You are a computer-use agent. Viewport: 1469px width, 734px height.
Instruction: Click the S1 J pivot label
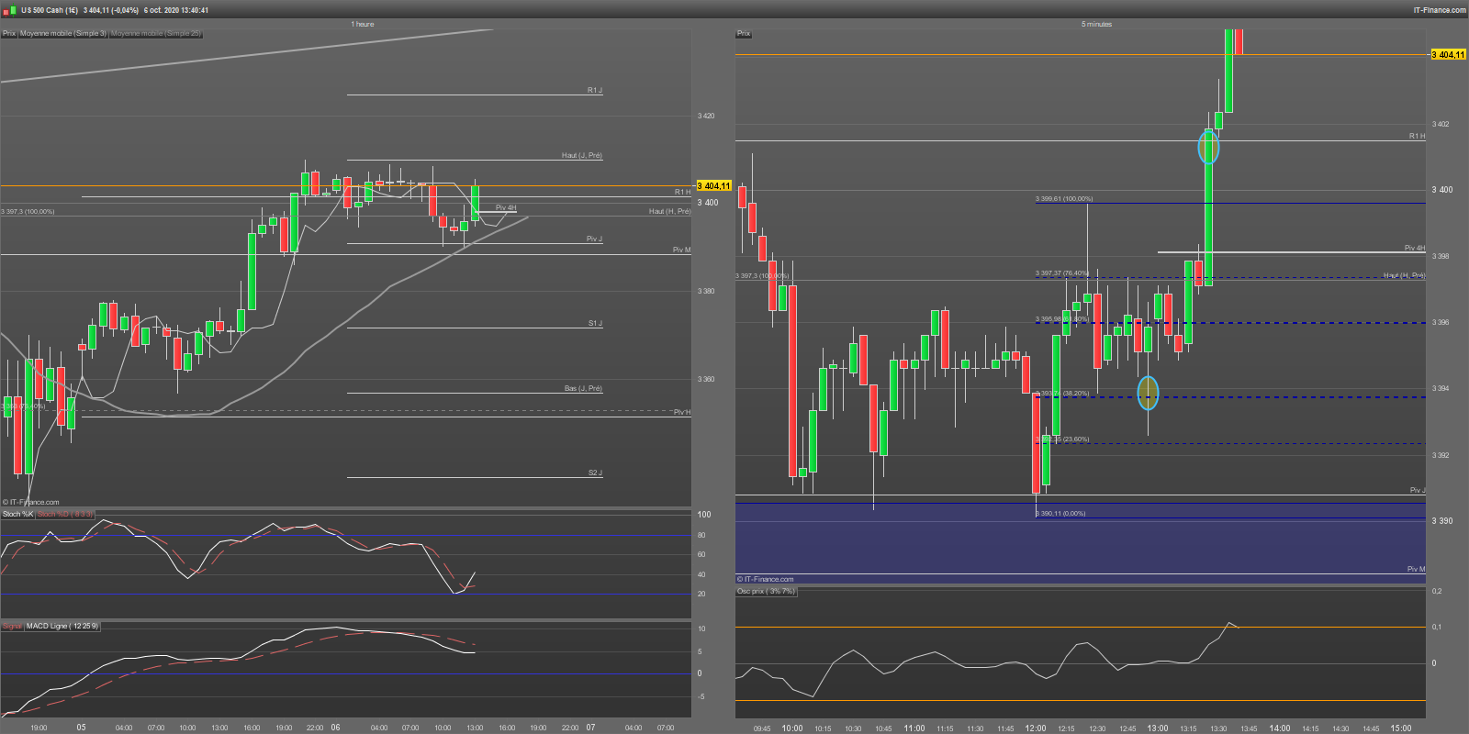pos(595,323)
